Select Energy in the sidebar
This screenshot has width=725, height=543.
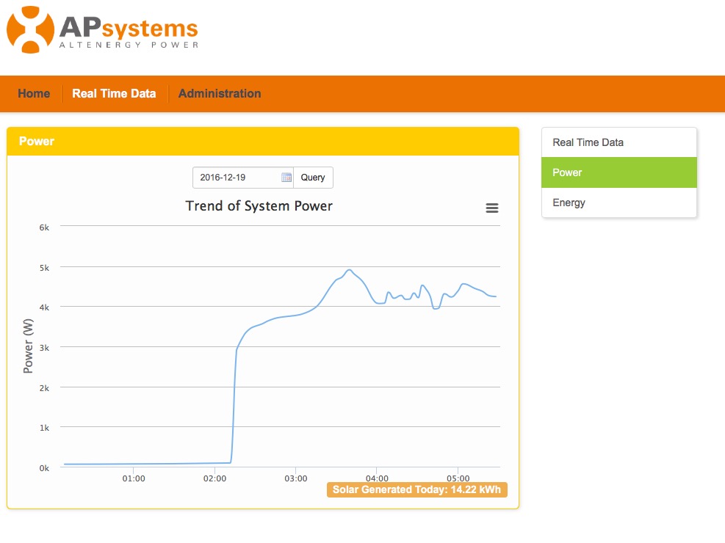click(618, 203)
